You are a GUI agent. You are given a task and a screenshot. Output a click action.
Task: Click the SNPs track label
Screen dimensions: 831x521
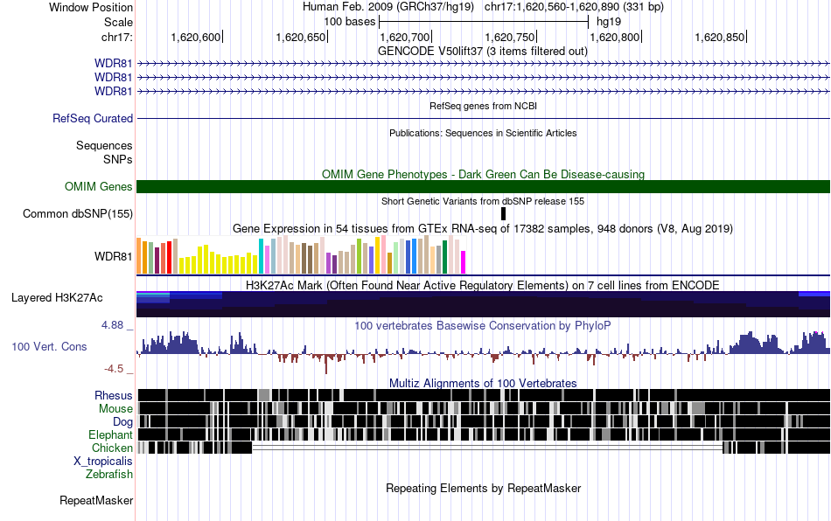click(118, 159)
